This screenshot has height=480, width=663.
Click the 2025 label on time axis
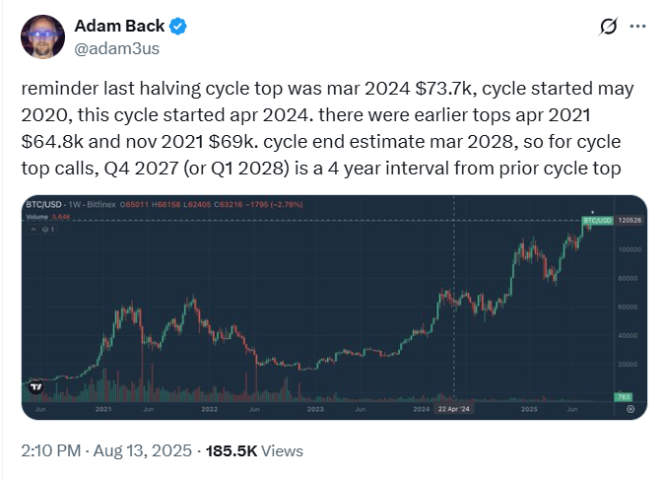(x=529, y=409)
